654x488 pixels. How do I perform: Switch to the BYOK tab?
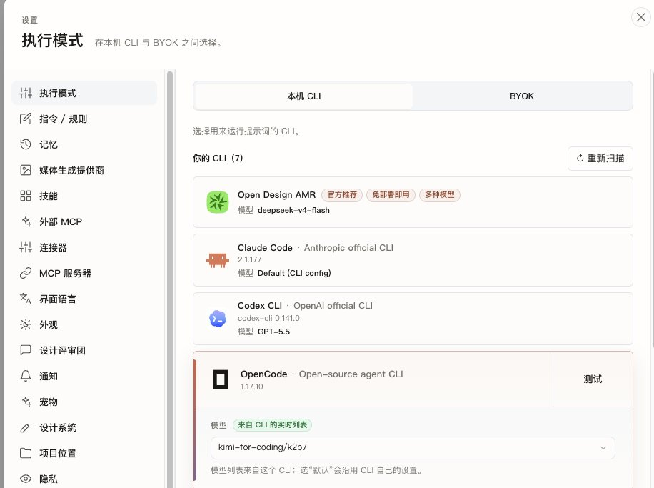522,96
